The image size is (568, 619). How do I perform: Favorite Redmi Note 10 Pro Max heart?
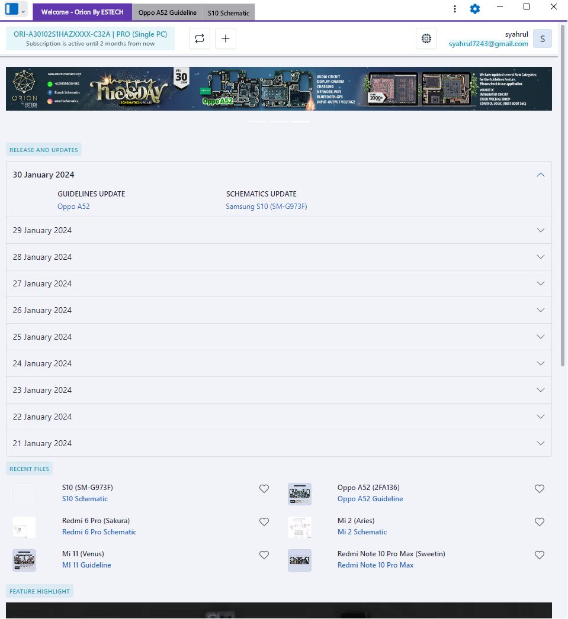coord(539,555)
